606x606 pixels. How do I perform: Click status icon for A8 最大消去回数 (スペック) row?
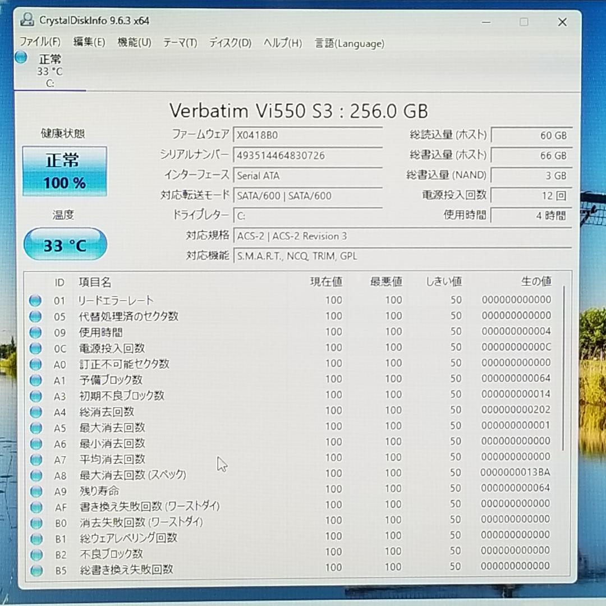[x=36, y=475]
